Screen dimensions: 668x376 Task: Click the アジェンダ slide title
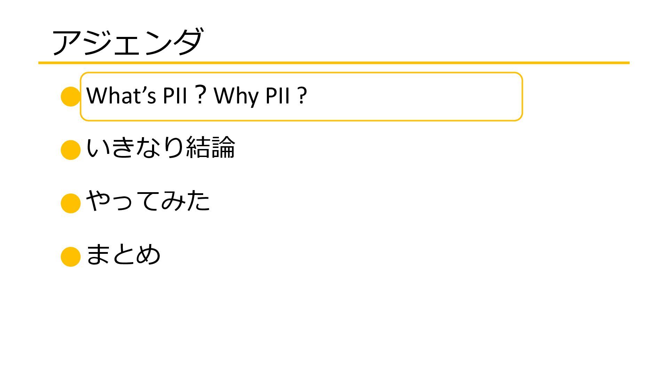[x=127, y=42]
